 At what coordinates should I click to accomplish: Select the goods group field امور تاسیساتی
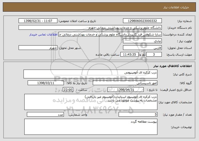click(x=125, y=83)
